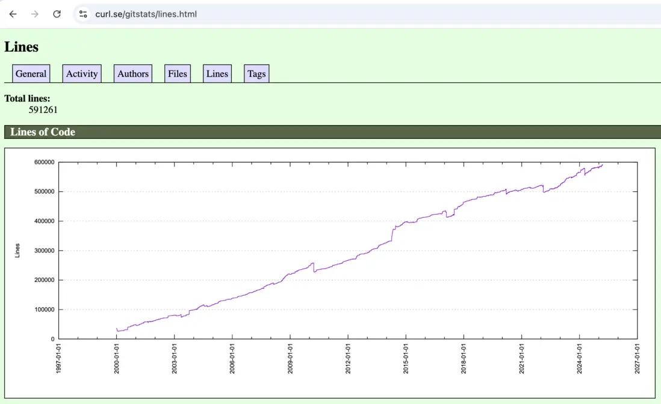Click the browser back arrow

(13, 14)
